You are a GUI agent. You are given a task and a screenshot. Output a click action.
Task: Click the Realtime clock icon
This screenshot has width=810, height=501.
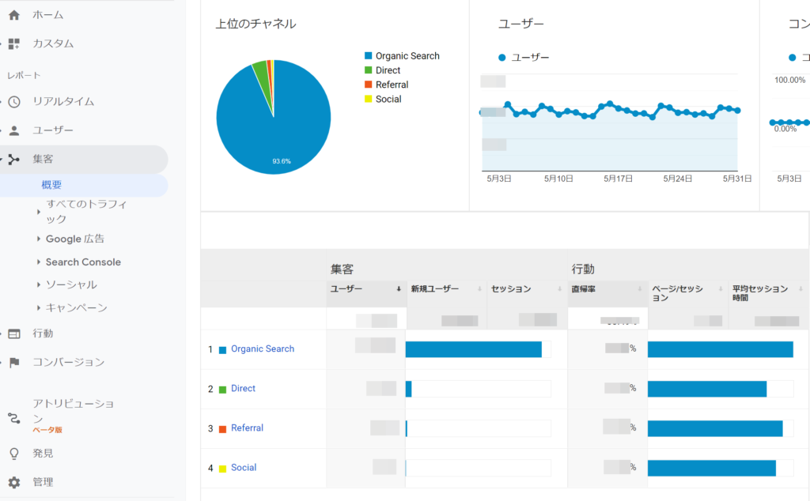pos(14,102)
